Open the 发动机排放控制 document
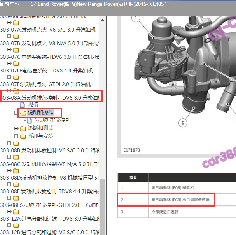Image resolution: width=236 pixels, height=235 pixels. tap(52, 120)
